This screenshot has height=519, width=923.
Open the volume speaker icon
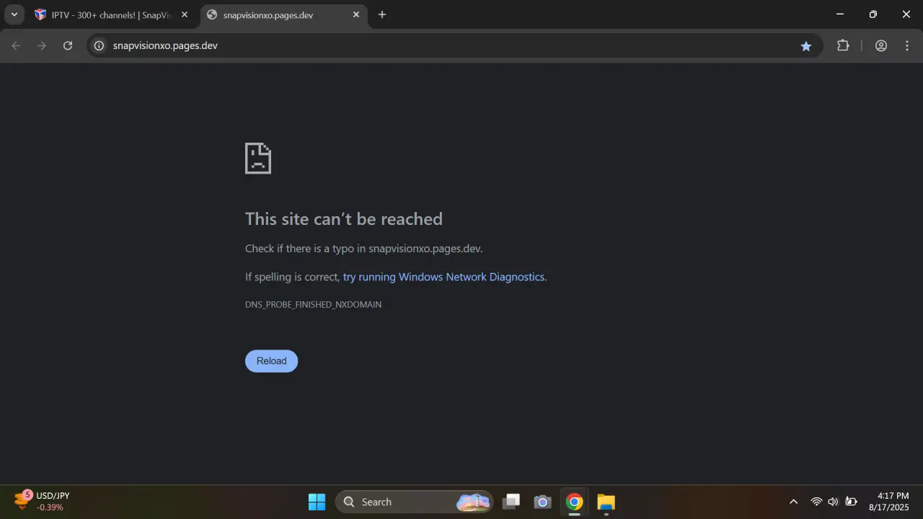[x=834, y=502]
